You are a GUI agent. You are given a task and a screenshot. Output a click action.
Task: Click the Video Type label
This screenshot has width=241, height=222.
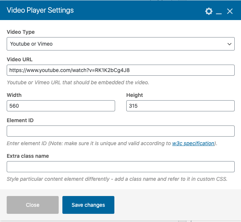(20, 32)
